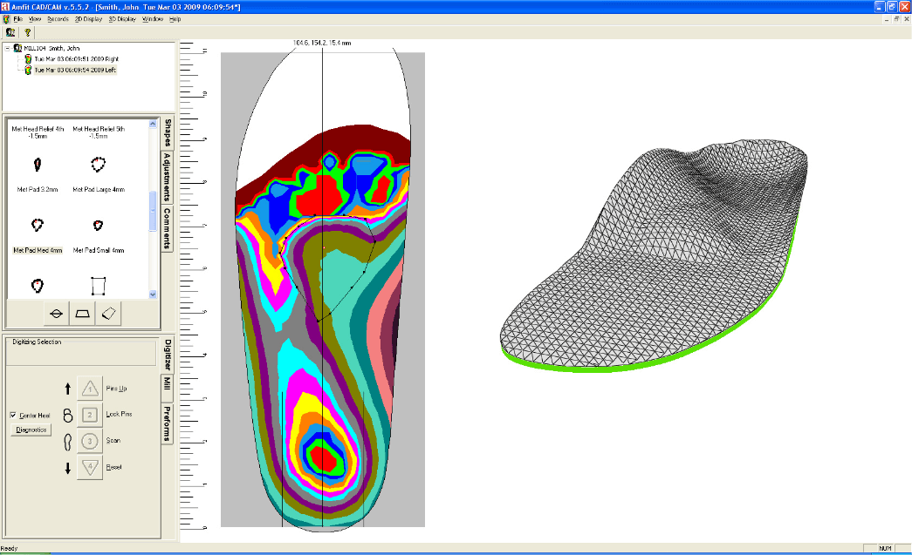Open the 3D Display menu
Screen dimensions: 912x555
(x=121, y=18)
